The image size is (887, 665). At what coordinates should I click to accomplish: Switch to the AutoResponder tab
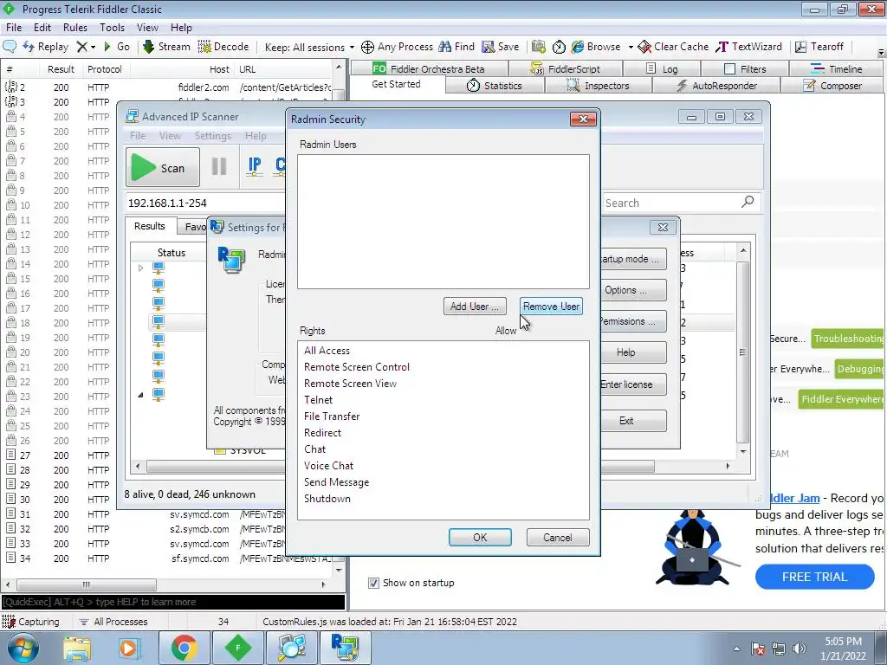716,86
